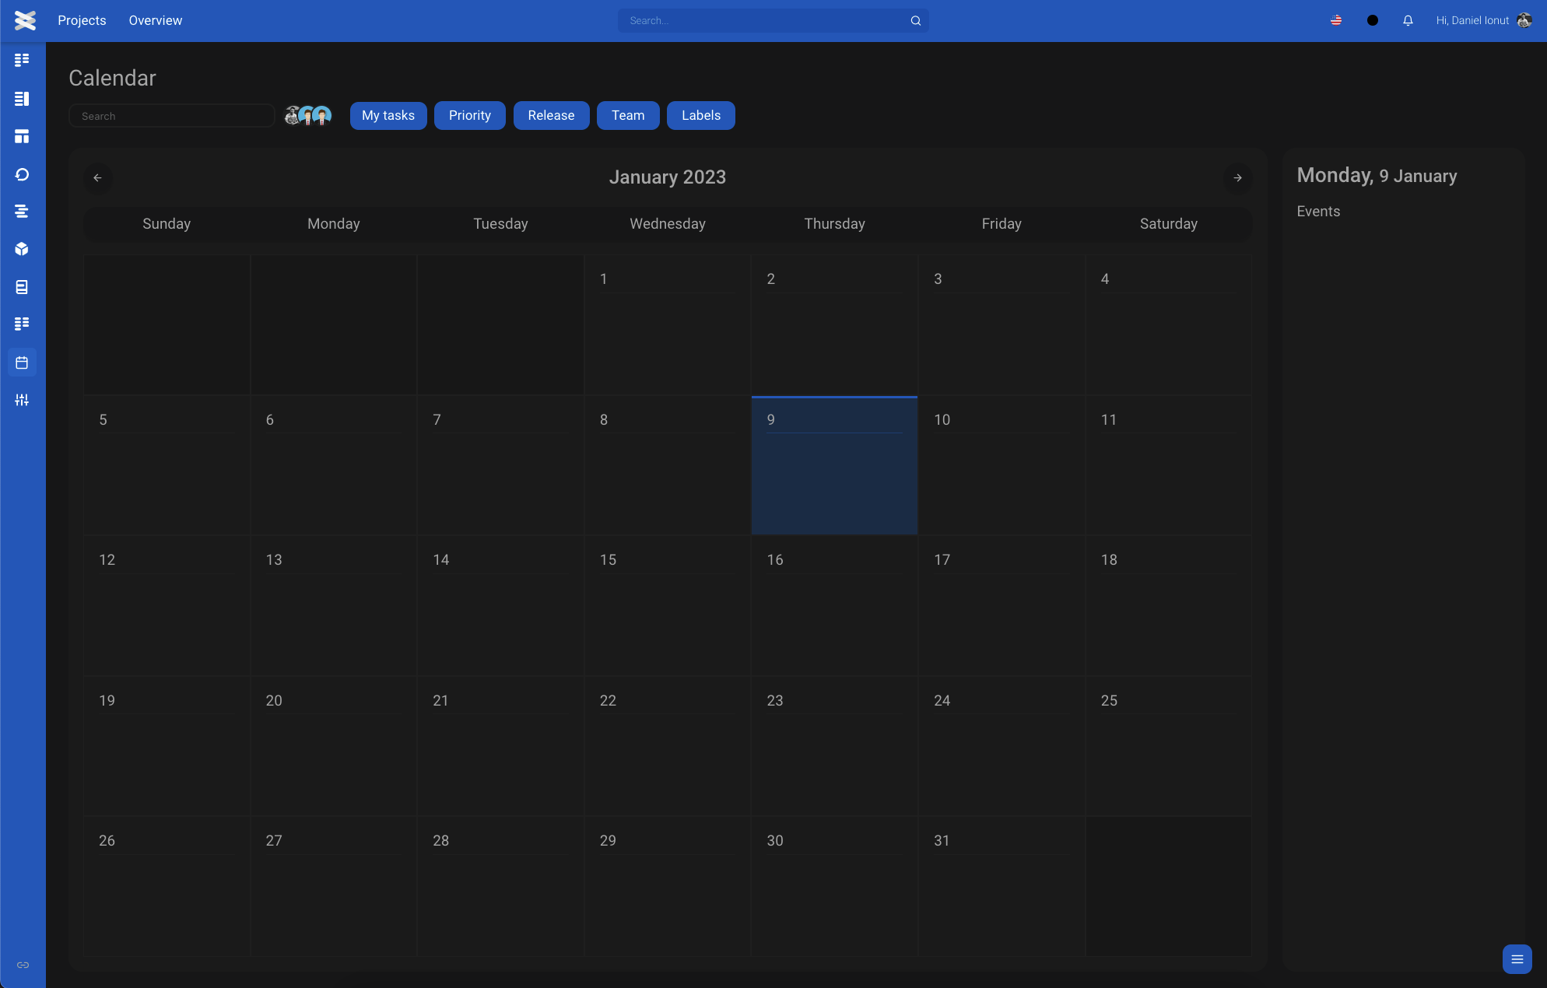Go to previous month with left arrow
The width and height of the screenshot is (1547, 988).
[97, 178]
